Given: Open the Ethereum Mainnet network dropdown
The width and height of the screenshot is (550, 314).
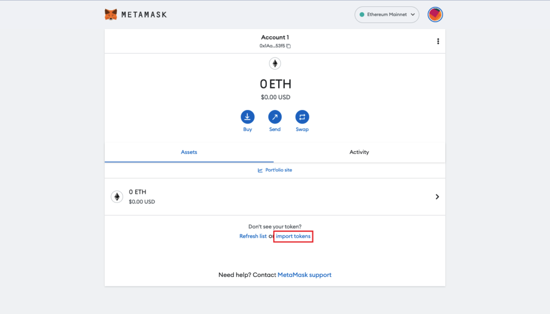Looking at the screenshot, I should [387, 14].
